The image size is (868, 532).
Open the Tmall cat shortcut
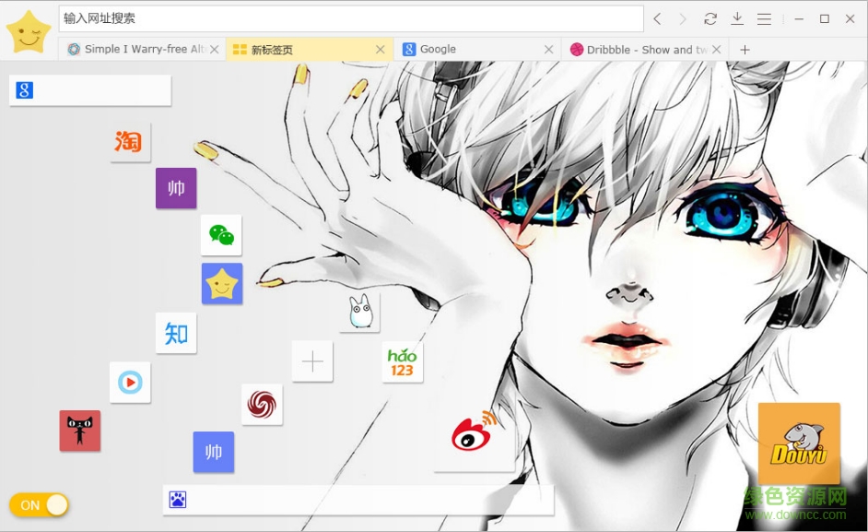pos(79,431)
